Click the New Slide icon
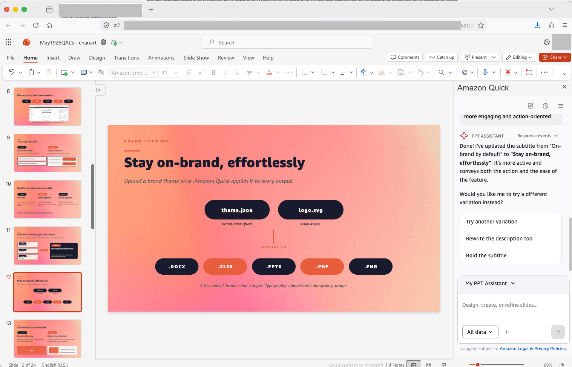The height and width of the screenshot is (367, 572). 64,72
